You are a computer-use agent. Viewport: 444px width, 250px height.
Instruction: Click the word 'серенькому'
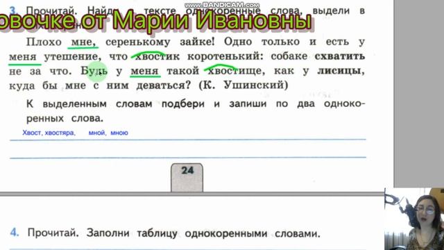pyautogui.click(x=138, y=42)
